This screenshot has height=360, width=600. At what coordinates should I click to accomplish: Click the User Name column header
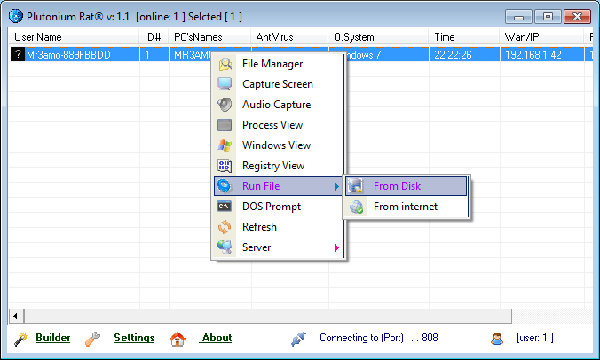(74, 37)
